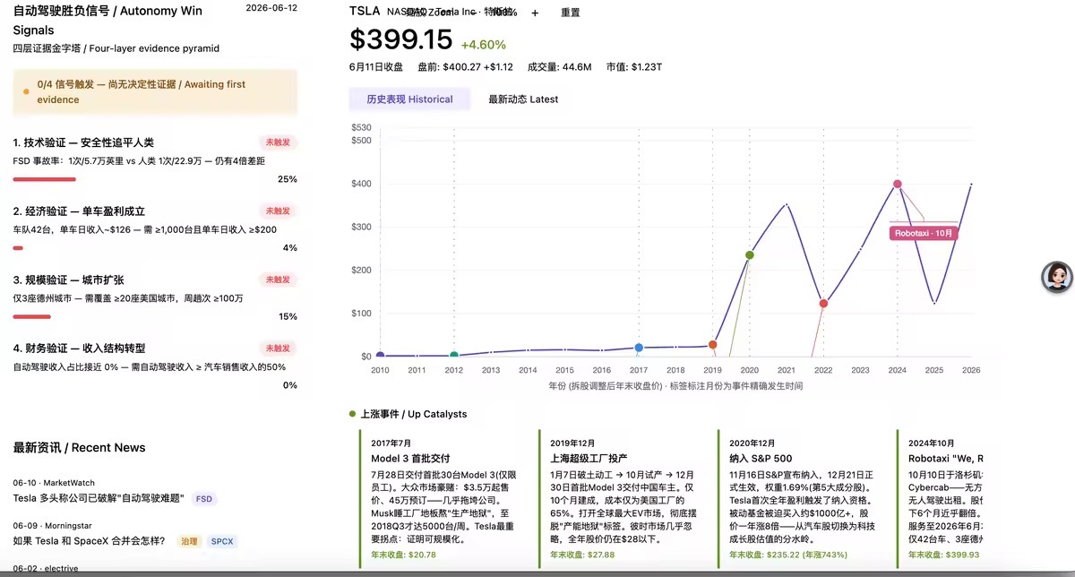The image size is (1075, 577).
Task: Click the 四层证据金字塔 subtitle
Action: [x=116, y=48]
